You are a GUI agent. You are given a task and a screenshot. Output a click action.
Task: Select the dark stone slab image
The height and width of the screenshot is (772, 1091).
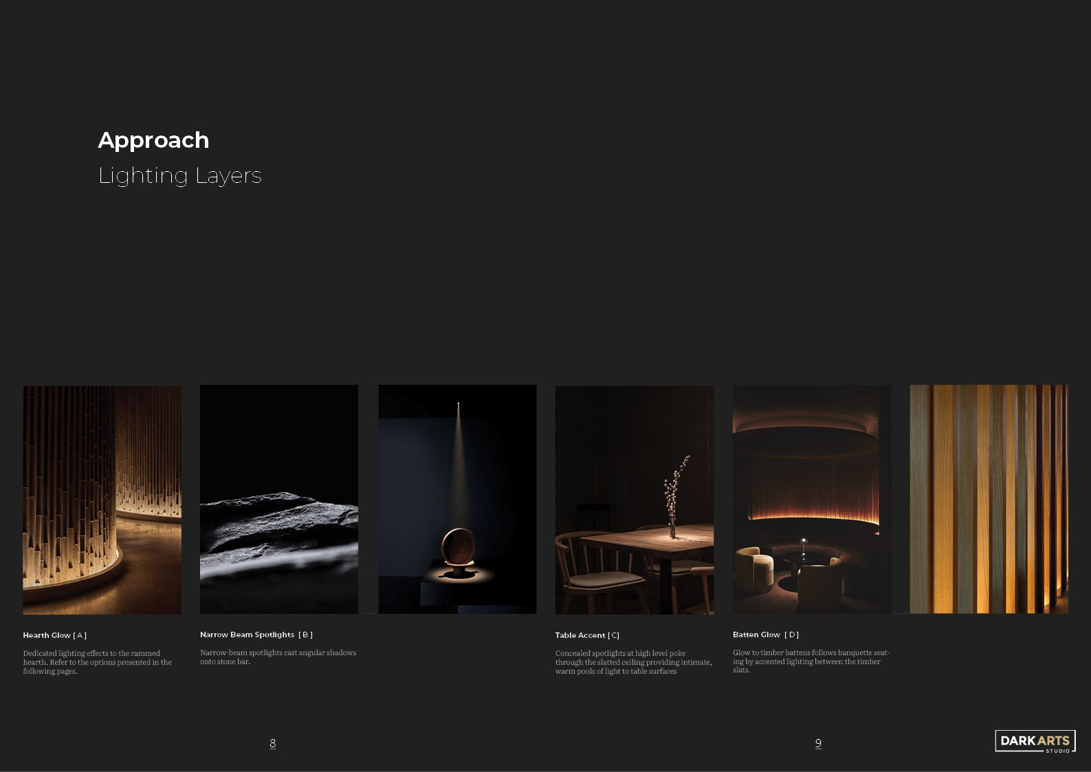tap(278, 500)
